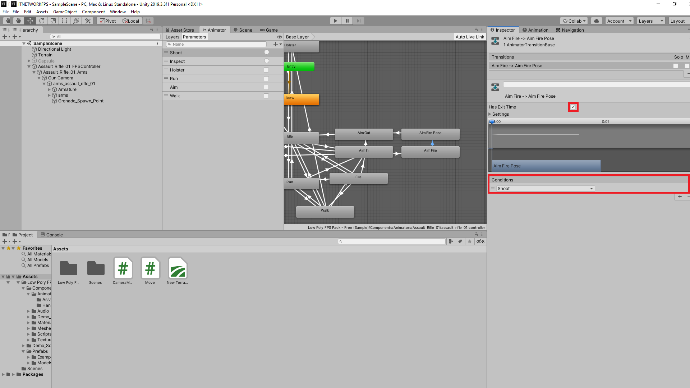Add a new condition with the plus button
The width and height of the screenshot is (690, 388).
[x=680, y=197]
